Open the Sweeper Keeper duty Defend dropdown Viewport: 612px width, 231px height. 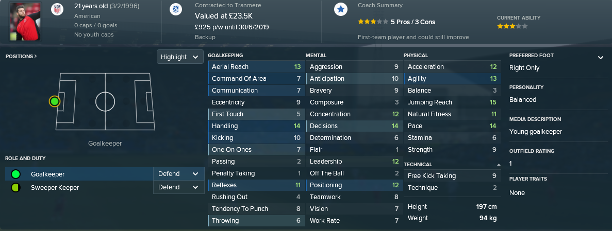click(x=179, y=187)
